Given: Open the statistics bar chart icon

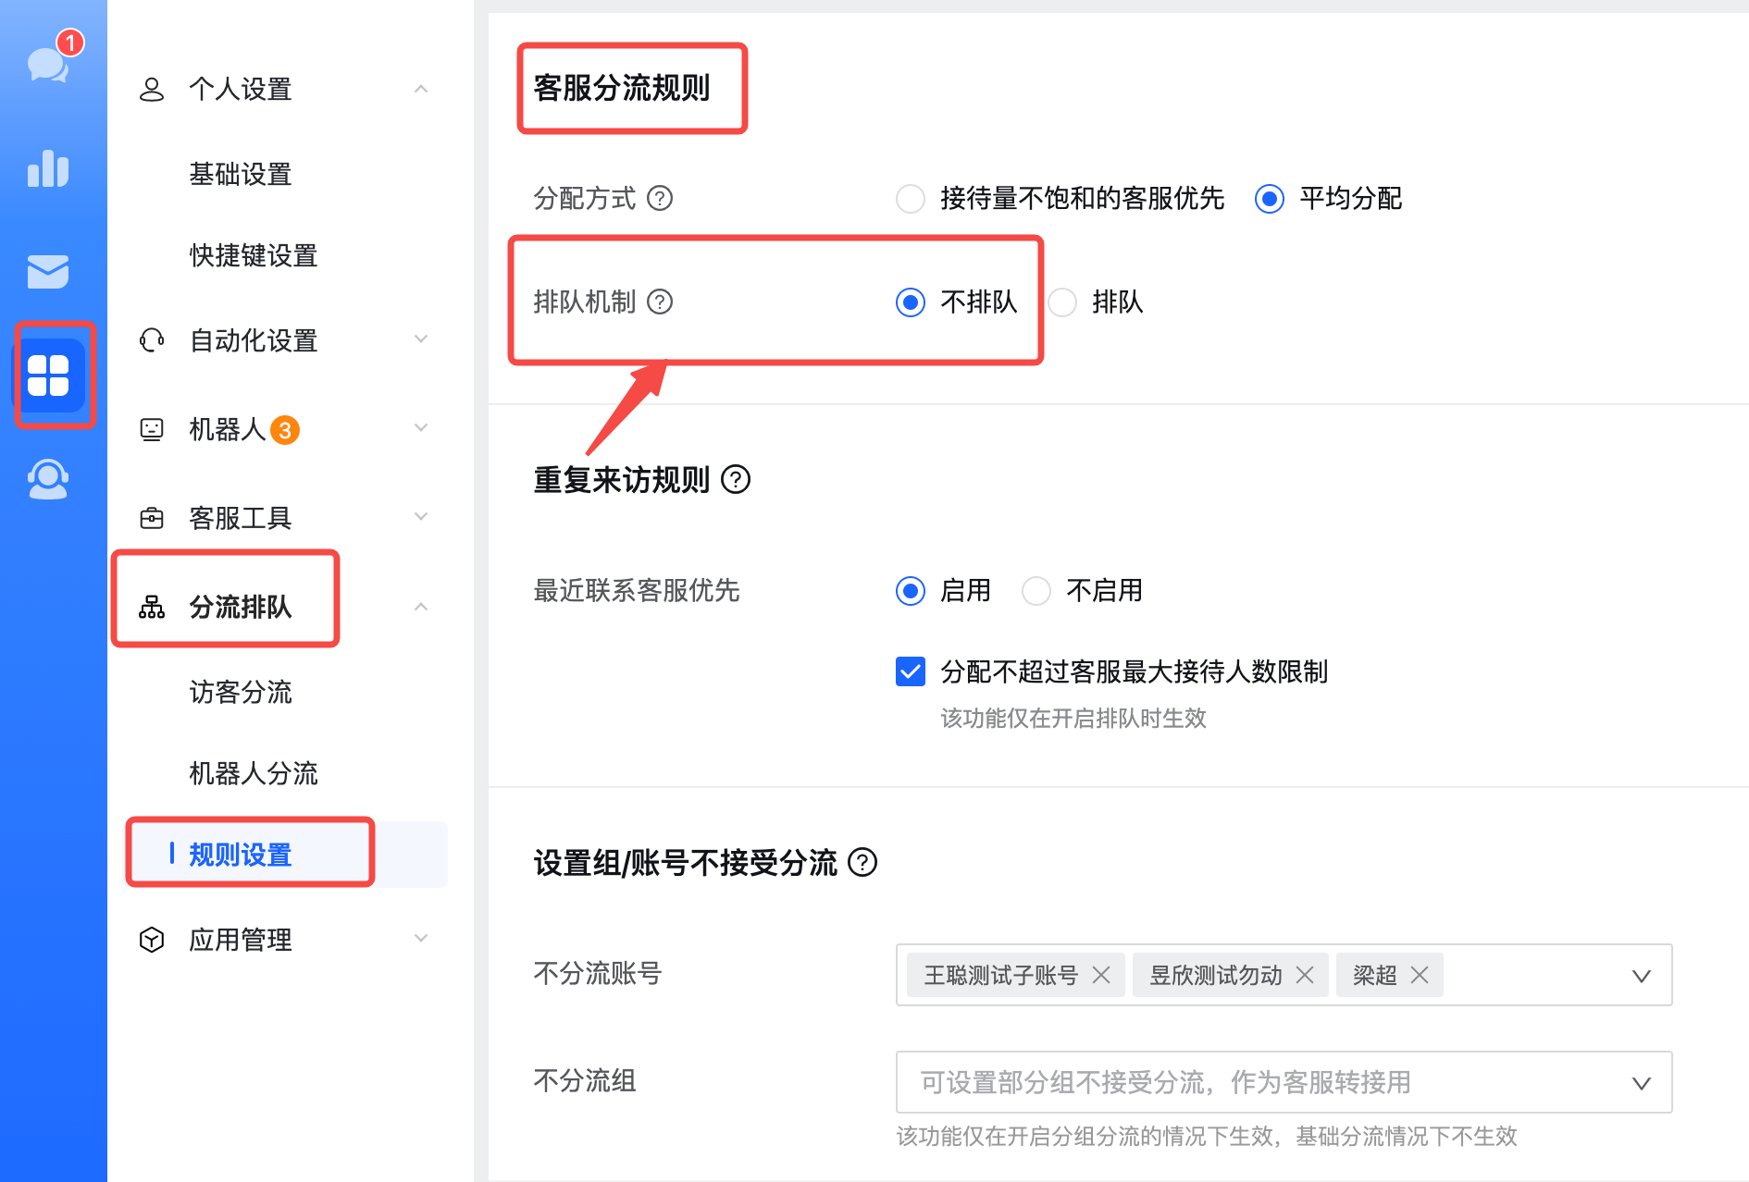Looking at the screenshot, I should click(x=48, y=169).
